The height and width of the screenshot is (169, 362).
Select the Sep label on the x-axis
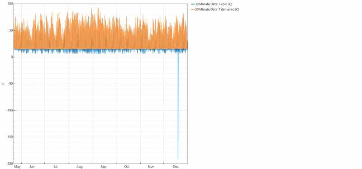(x=104, y=167)
